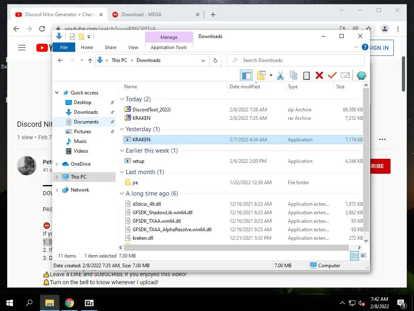
Task: Click the Folder Options toolbar icon
Action: point(261,75)
